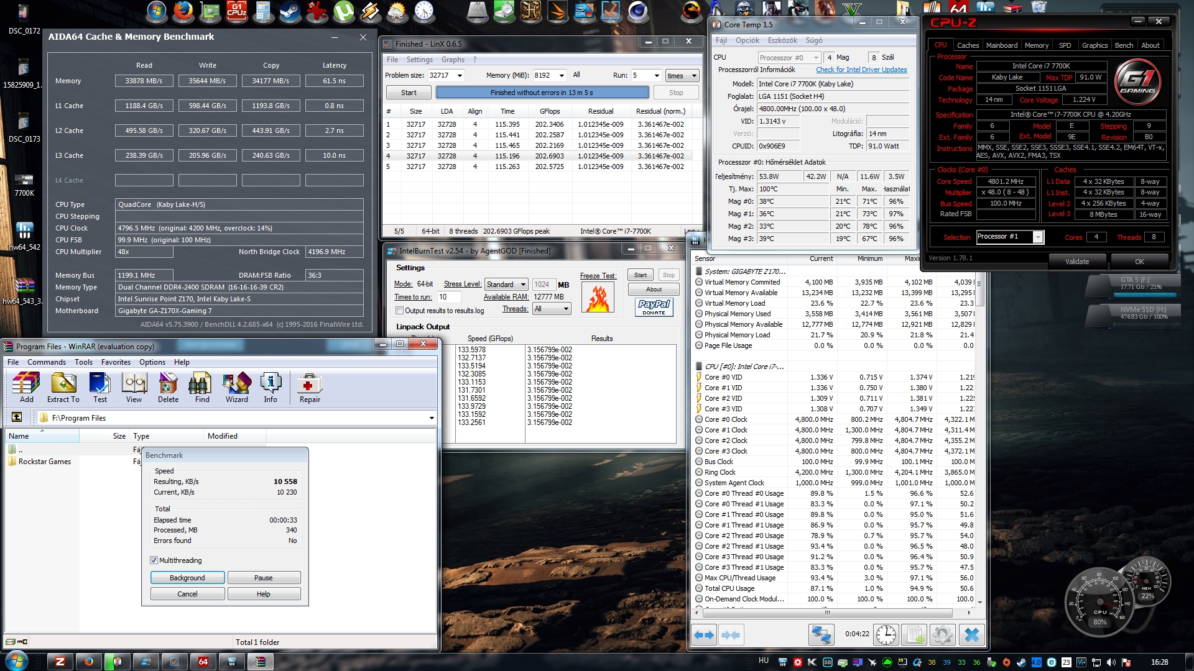This screenshot has height=671, width=1194.
Task: Open Processzor #0 dropdown in Core Temp
Action: point(789,57)
